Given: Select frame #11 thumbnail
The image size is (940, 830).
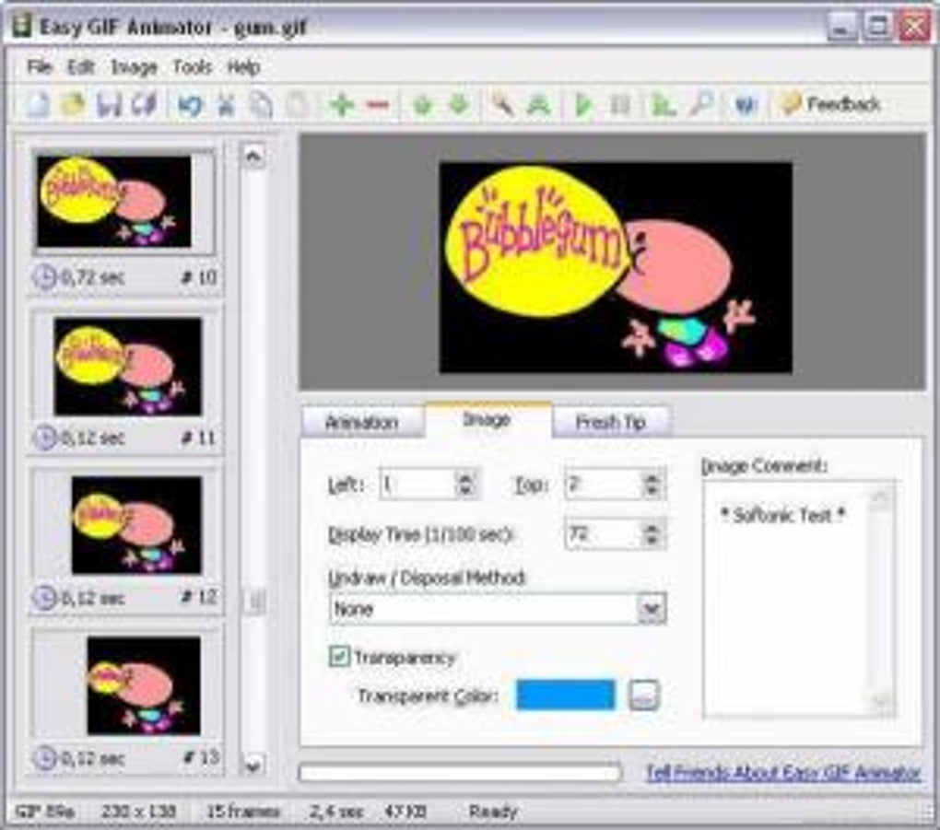Looking at the screenshot, I should click(x=128, y=366).
